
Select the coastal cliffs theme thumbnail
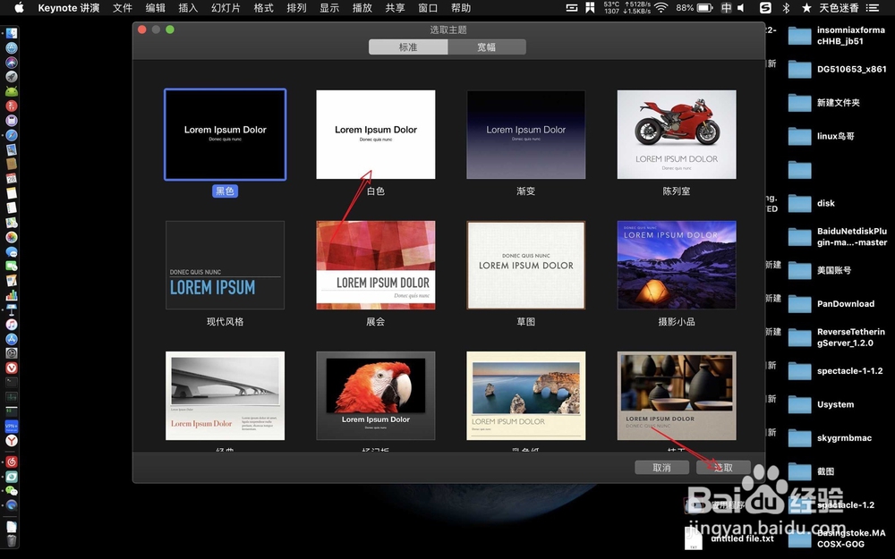[525, 396]
